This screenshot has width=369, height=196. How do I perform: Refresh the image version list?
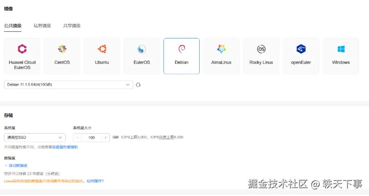138,85
